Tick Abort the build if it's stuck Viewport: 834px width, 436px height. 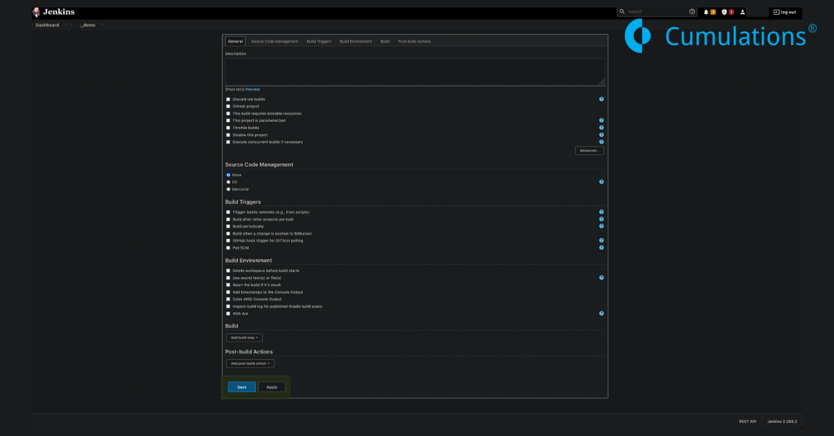228,285
